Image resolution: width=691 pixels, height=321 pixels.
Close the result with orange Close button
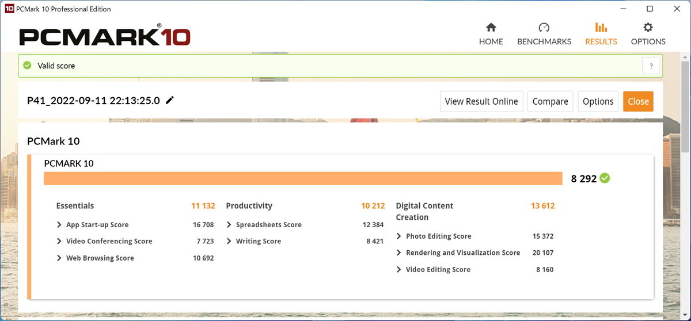click(x=638, y=101)
